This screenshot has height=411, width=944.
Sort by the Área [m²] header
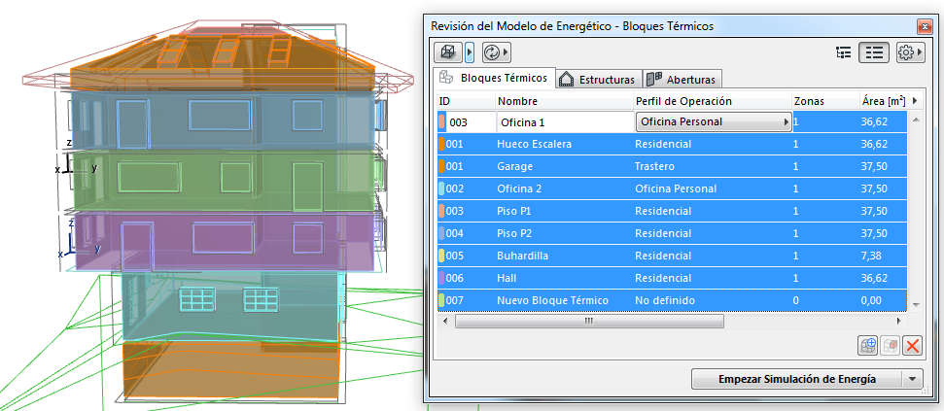coord(883,100)
